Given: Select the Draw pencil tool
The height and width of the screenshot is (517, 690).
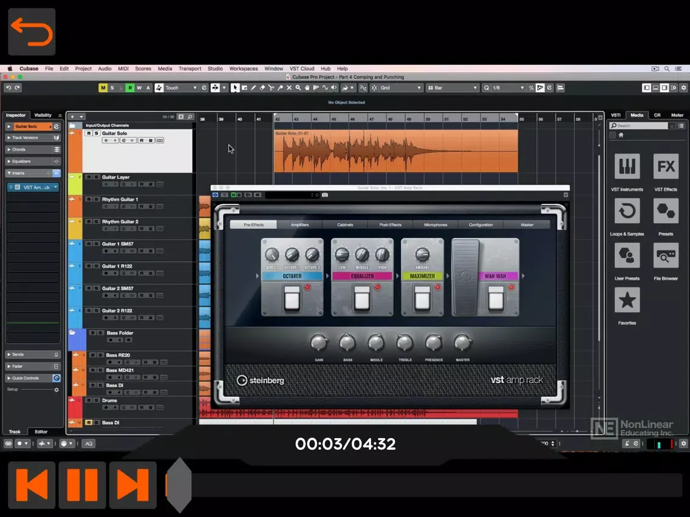Looking at the screenshot, I should 253,88.
